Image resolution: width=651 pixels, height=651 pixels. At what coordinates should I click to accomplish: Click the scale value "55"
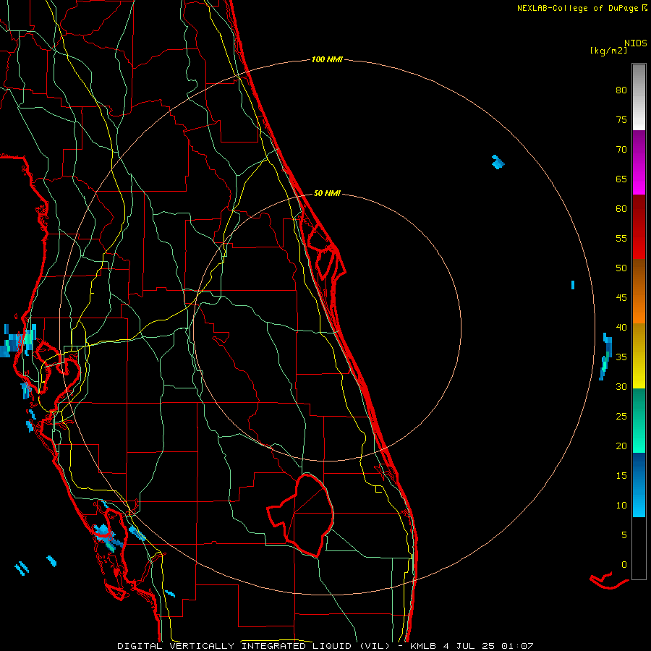(x=621, y=238)
